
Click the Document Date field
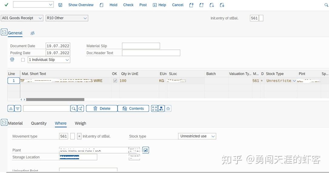click(x=58, y=46)
